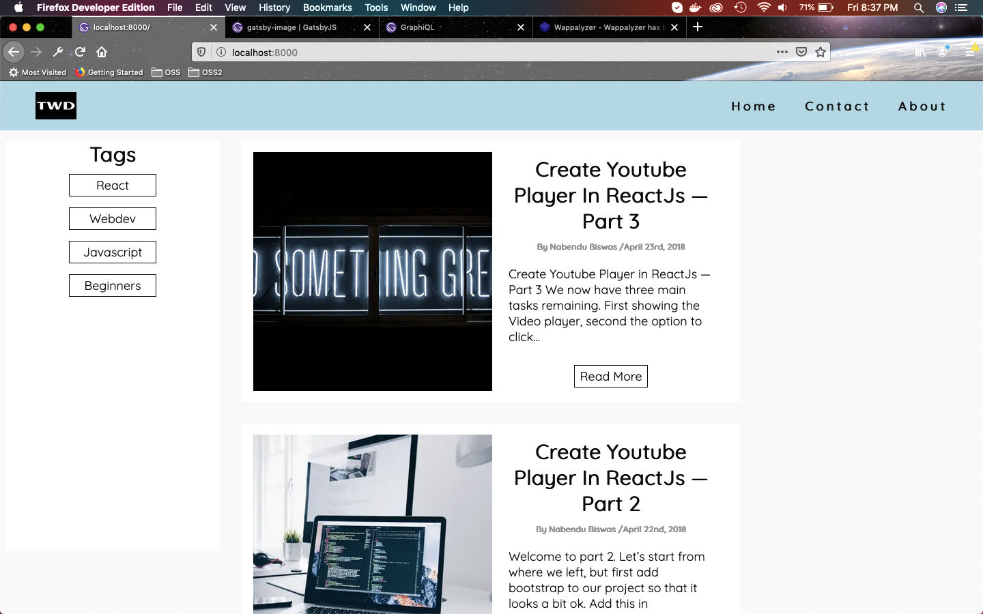Close the gatsby-image GatsbyJS tab
Viewport: 983px width, 614px height.
pos(367,27)
